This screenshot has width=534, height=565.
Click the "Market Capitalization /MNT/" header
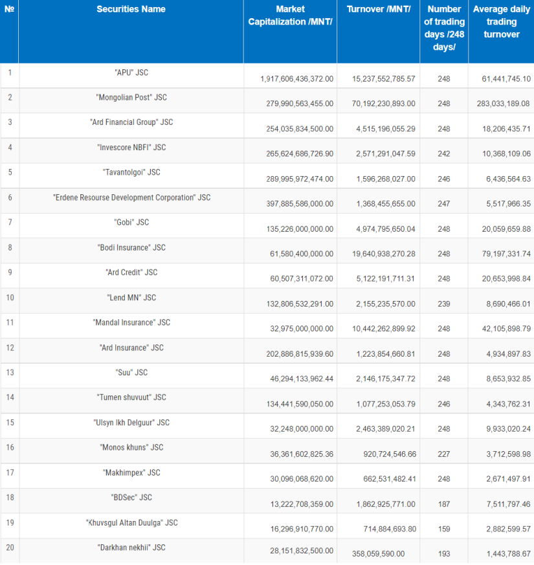tap(290, 16)
